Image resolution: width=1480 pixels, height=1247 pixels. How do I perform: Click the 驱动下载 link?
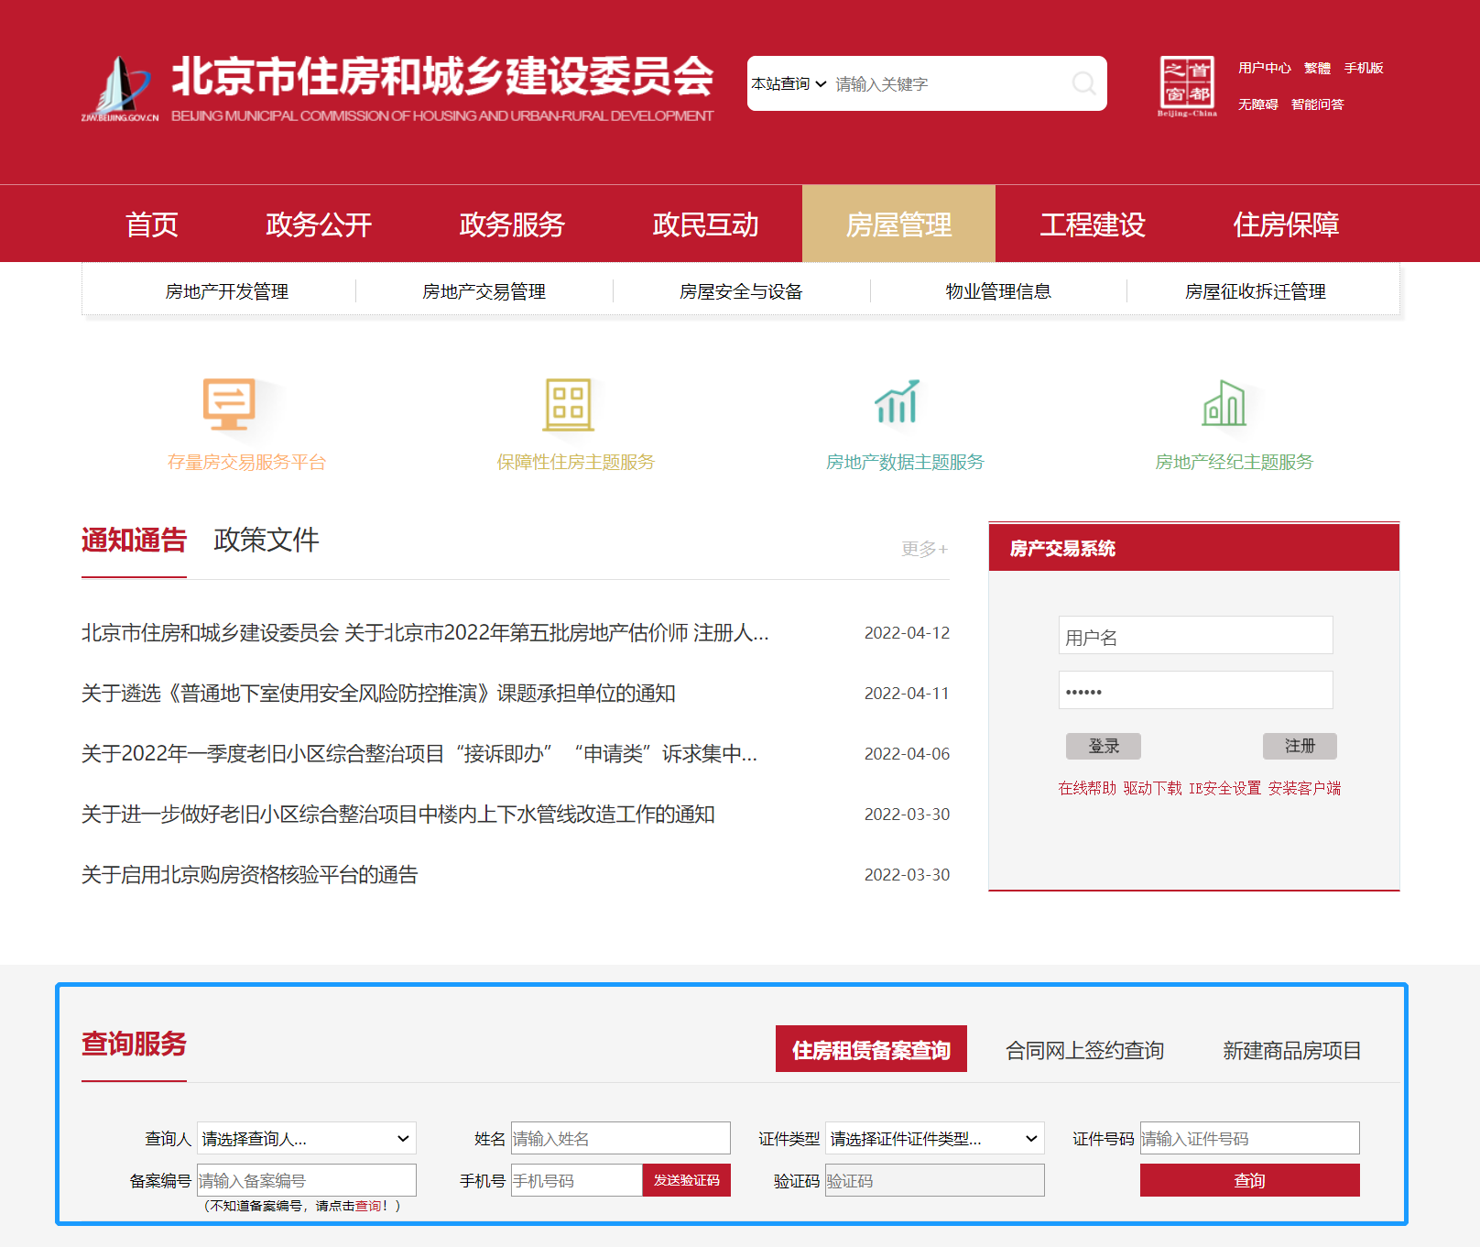1152,788
